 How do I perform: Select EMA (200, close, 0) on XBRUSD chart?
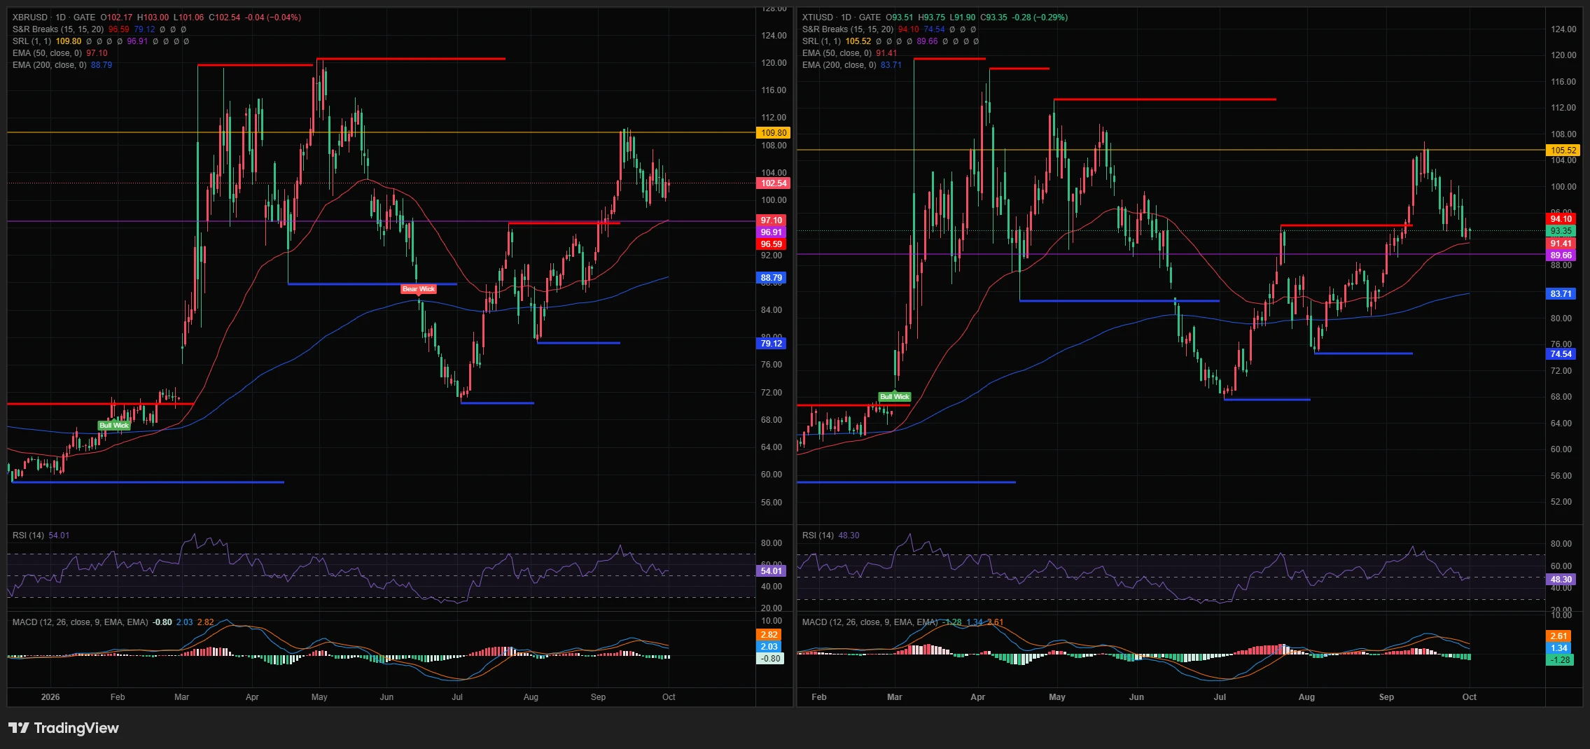tap(50, 65)
